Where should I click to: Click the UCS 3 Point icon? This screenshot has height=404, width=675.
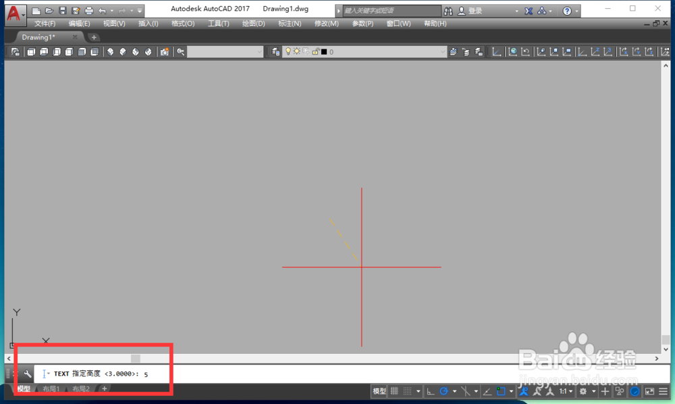click(x=608, y=52)
